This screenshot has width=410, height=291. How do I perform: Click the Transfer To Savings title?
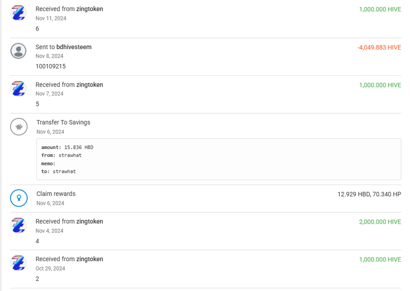pyautogui.click(x=64, y=122)
